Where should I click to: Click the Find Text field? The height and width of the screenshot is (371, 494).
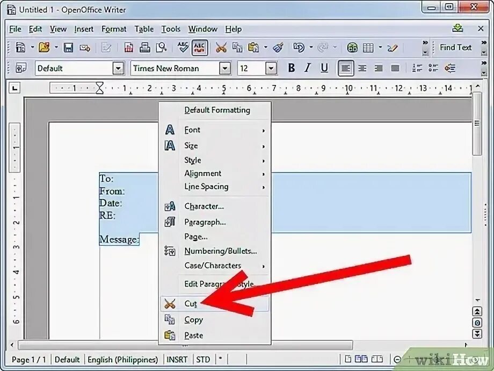(456, 48)
